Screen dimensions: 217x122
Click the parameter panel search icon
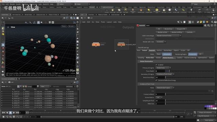[209, 25]
